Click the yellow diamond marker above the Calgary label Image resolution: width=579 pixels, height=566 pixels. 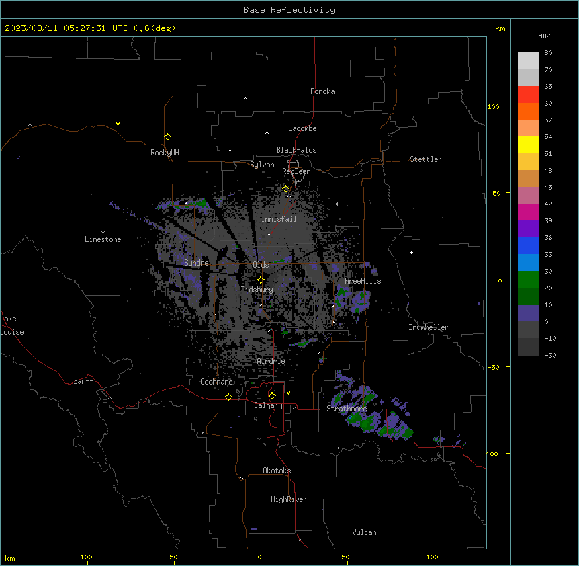click(x=272, y=396)
